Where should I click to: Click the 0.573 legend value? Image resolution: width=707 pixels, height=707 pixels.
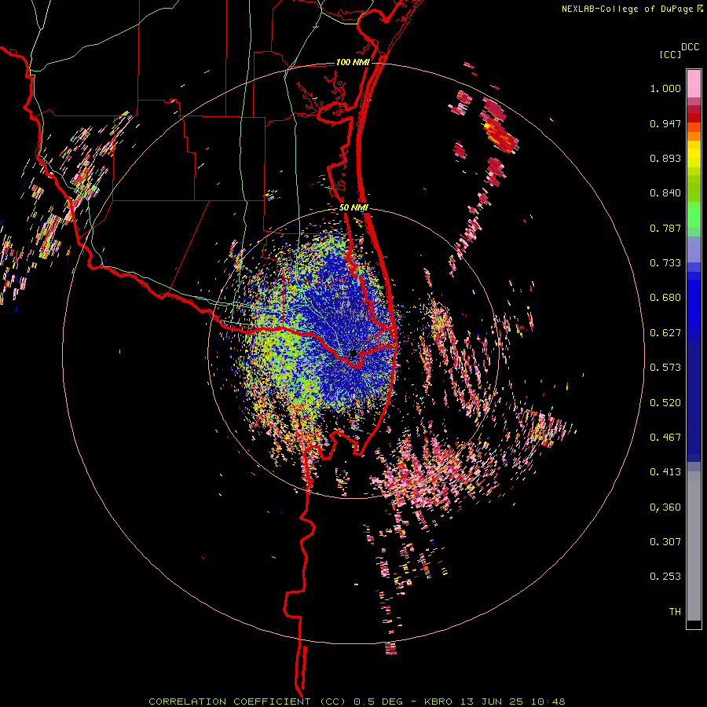[x=665, y=368]
